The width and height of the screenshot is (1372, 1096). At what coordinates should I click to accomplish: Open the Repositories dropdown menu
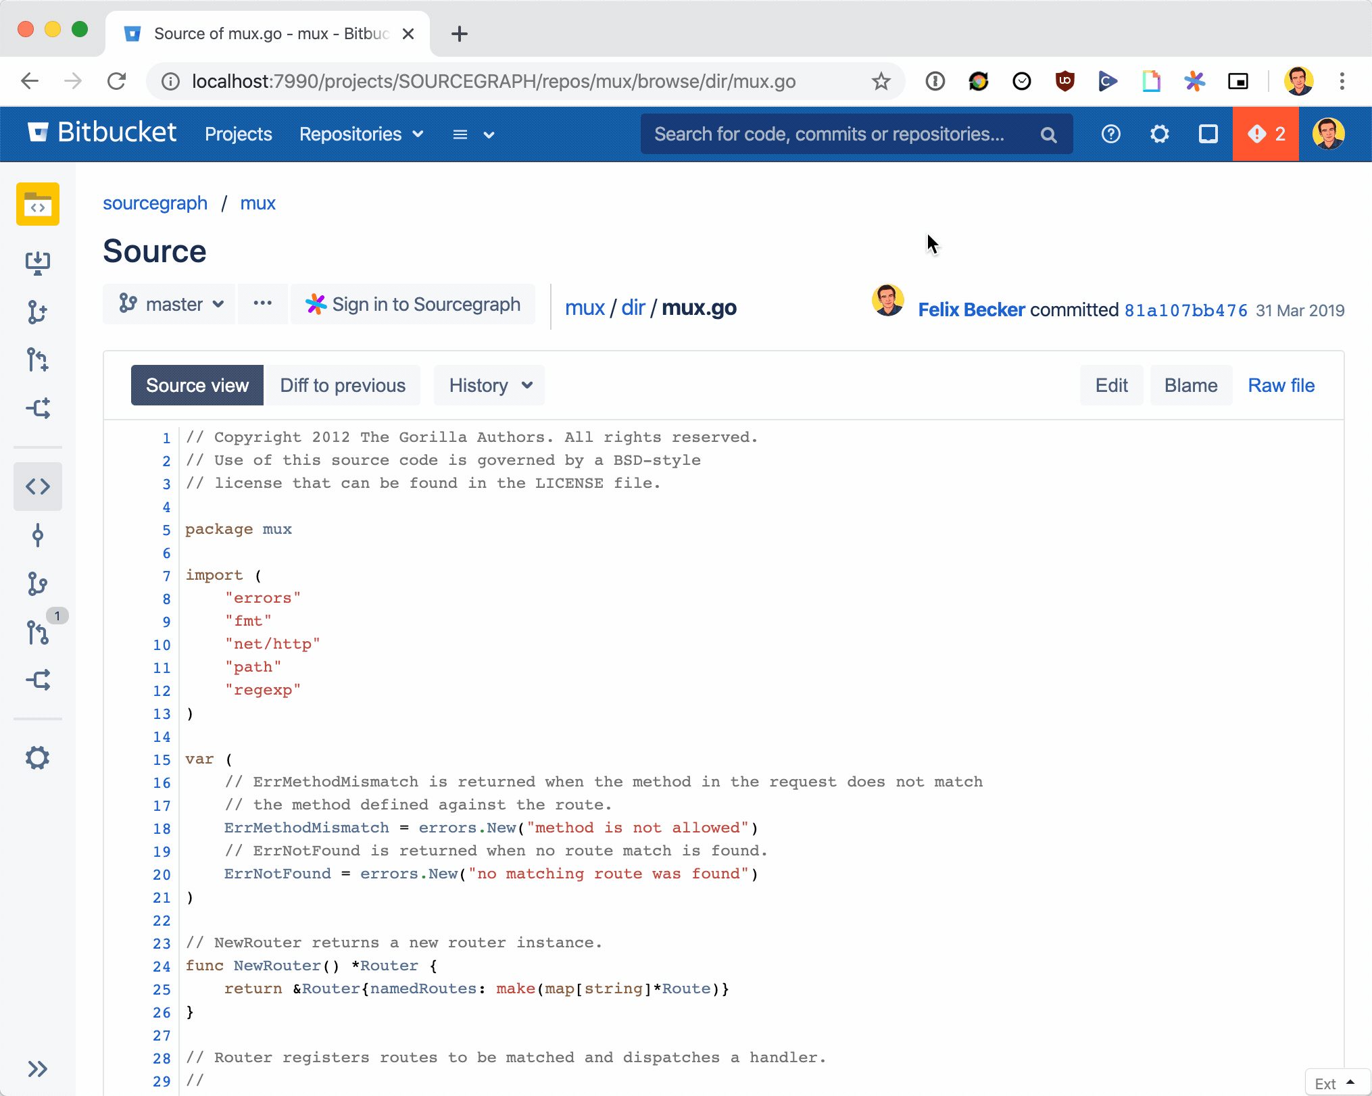[x=362, y=134]
